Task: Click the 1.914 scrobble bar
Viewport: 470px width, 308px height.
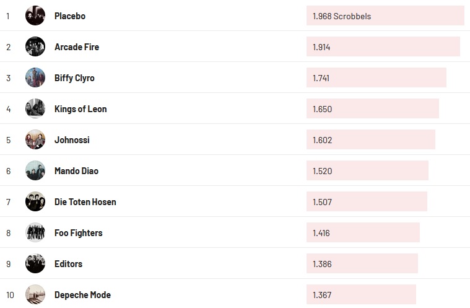Action: [x=383, y=47]
